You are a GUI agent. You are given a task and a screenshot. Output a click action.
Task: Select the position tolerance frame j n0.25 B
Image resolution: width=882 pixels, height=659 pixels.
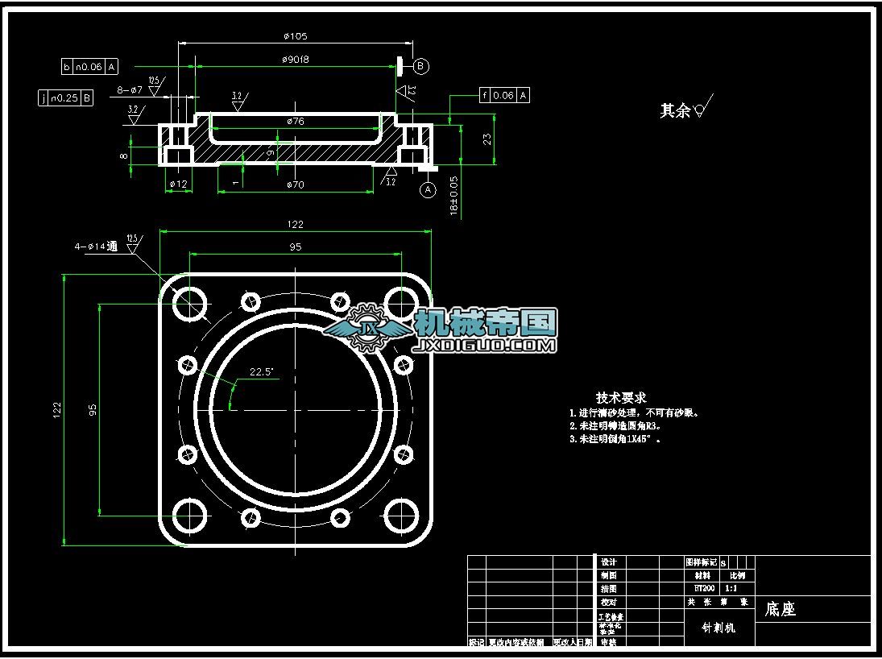(66, 98)
